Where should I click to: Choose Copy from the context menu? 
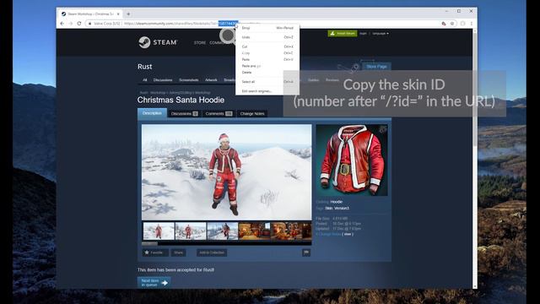[x=267, y=53]
